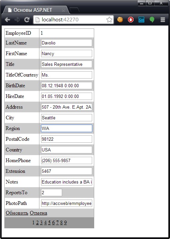Viewport: 170px width, 239px height.
Task: Go to page 5 in the pager
Action: [49, 223]
